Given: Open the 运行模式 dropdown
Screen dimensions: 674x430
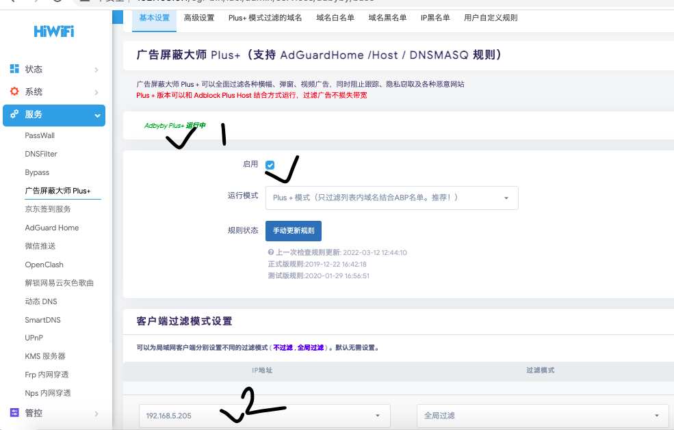Looking at the screenshot, I should point(391,198).
